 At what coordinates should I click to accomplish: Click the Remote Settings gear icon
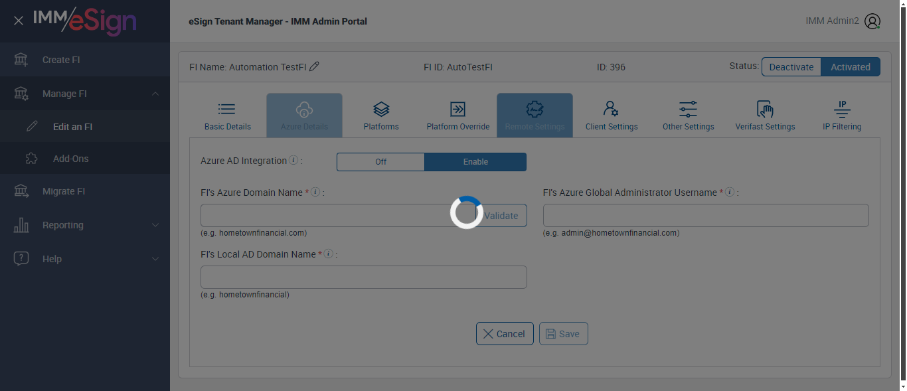pyautogui.click(x=535, y=109)
